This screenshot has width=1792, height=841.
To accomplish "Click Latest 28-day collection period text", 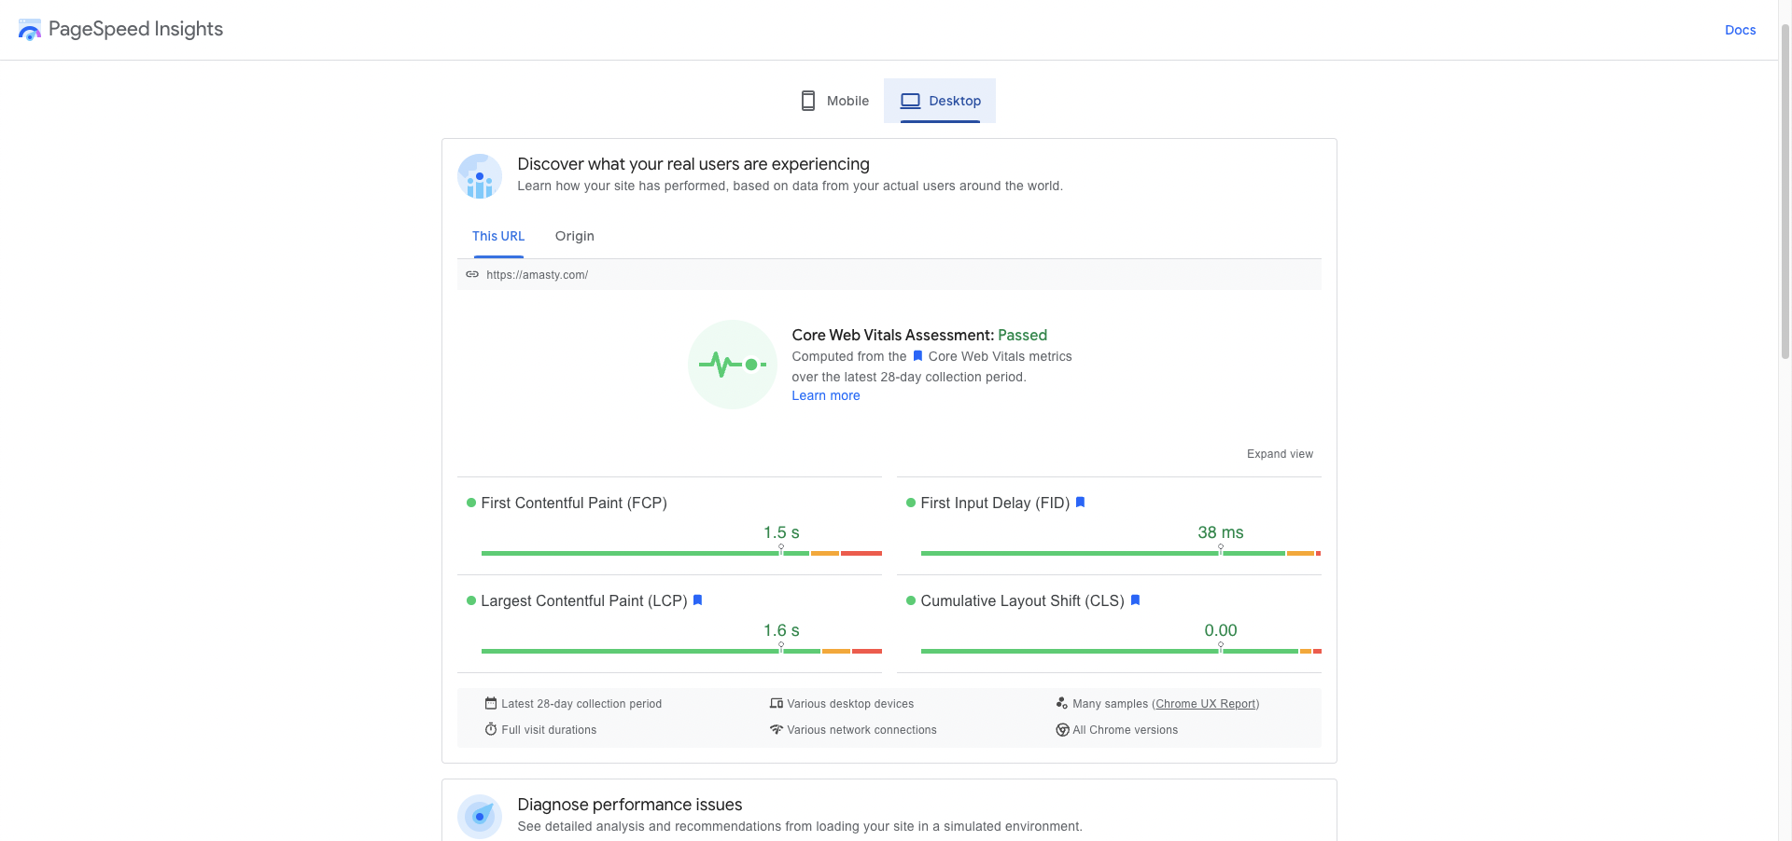I will pos(581,704).
